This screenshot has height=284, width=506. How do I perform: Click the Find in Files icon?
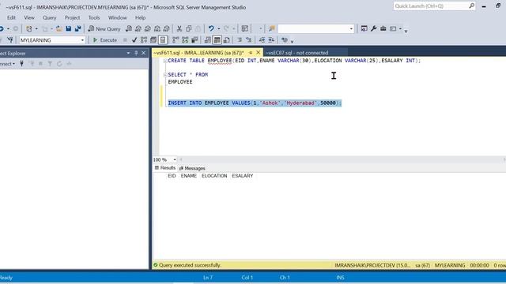[272, 29]
